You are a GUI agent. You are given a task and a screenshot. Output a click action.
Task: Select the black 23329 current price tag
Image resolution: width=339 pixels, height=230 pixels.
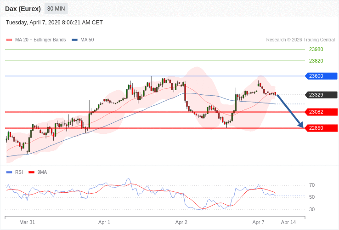(x=321, y=95)
